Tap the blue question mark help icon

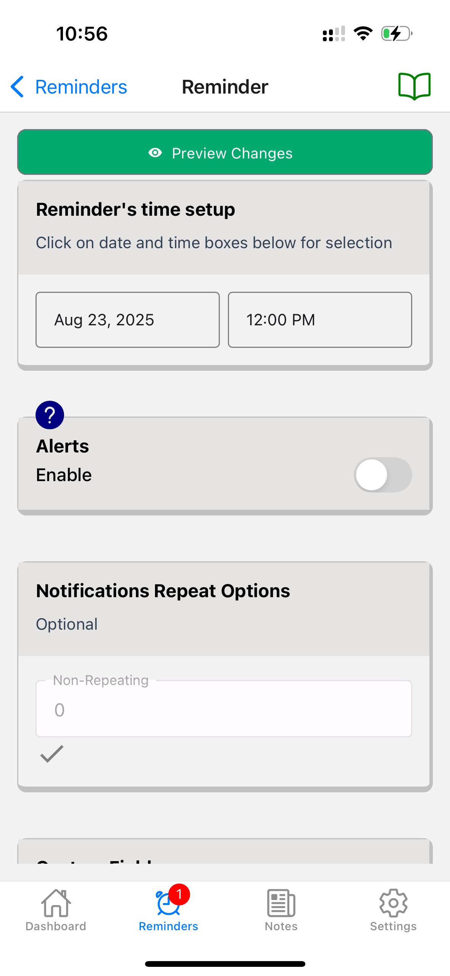50,415
